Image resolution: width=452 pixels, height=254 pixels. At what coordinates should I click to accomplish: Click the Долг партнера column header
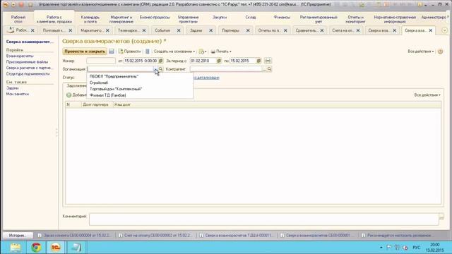tap(96, 104)
